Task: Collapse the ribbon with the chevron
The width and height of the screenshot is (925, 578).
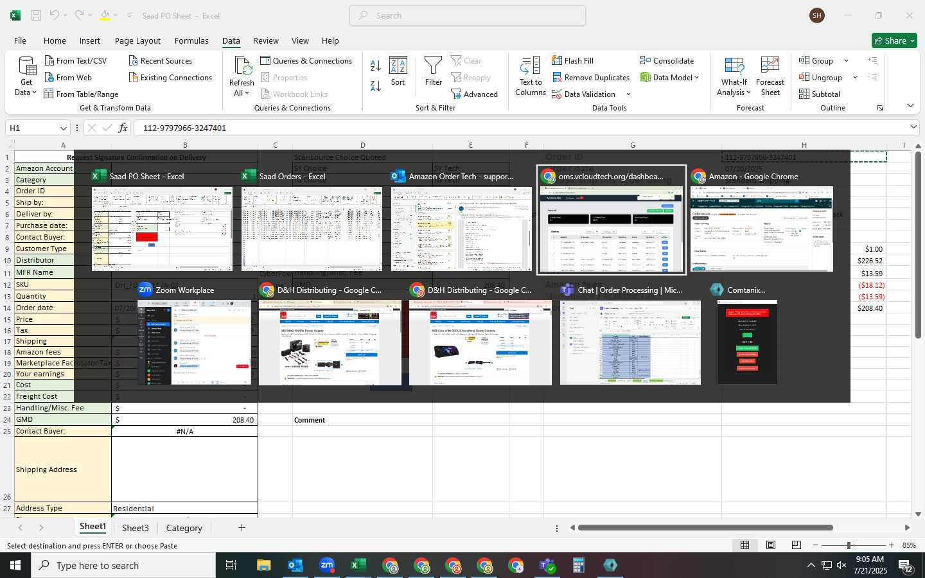Action: (x=910, y=105)
